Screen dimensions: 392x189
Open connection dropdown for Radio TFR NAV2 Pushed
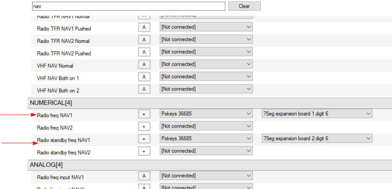[x=206, y=52]
